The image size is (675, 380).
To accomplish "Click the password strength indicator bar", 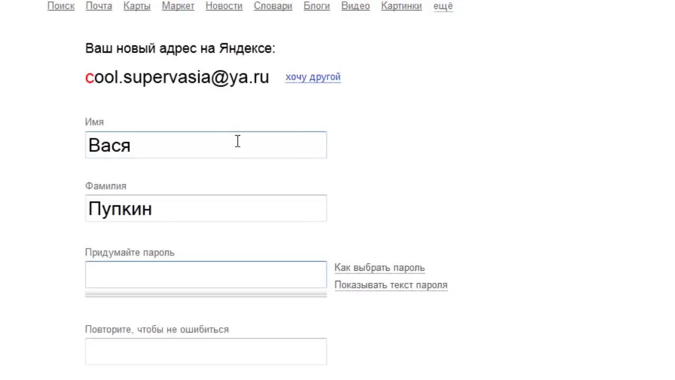I will tap(206, 294).
